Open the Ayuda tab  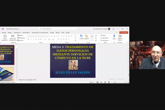click(x=68, y=33)
